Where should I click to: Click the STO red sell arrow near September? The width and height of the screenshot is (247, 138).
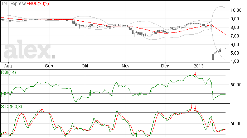click(42, 108)
